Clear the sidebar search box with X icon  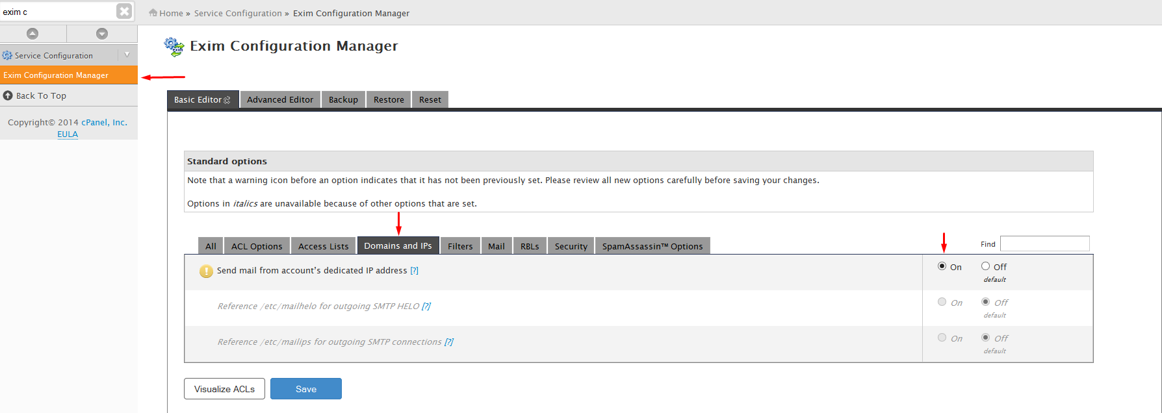click(x=124, y=11)
